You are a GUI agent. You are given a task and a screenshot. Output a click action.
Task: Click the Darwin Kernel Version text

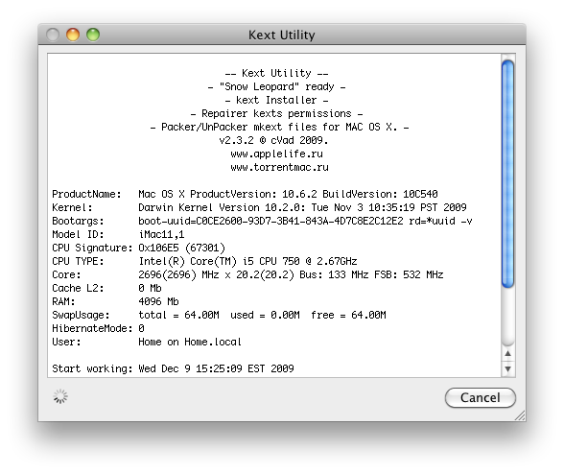coord(302,207)
